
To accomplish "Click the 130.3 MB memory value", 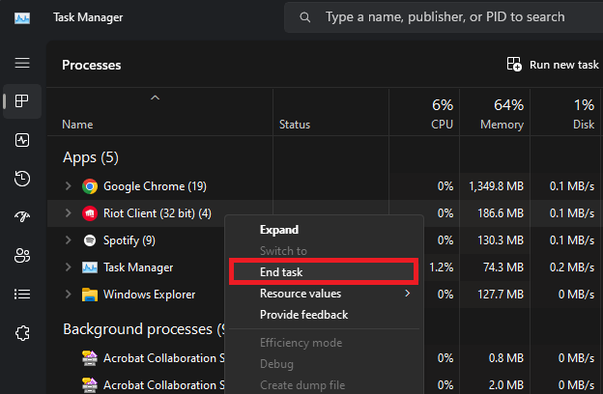I will coord(501,240).
